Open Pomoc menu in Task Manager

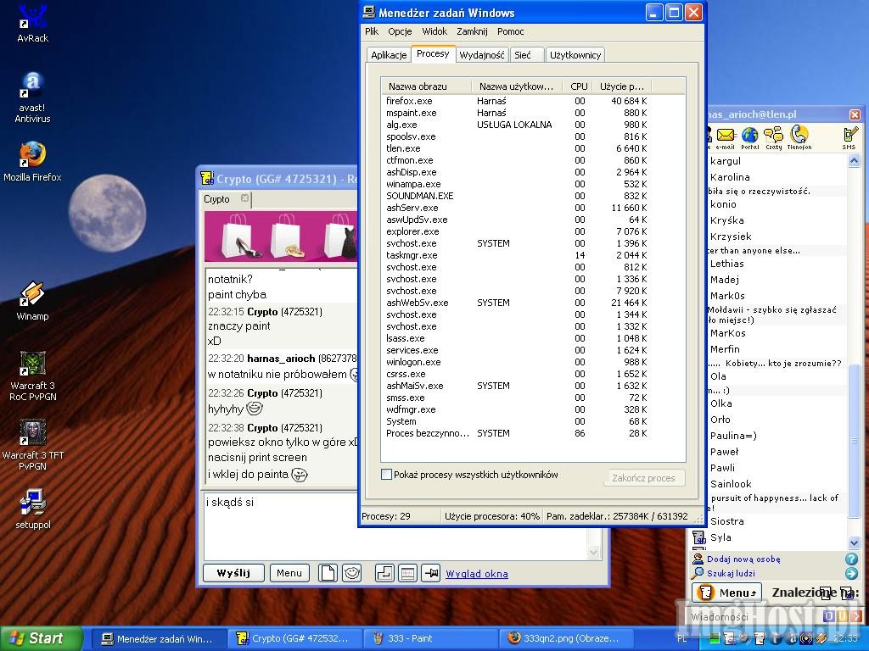510,31
